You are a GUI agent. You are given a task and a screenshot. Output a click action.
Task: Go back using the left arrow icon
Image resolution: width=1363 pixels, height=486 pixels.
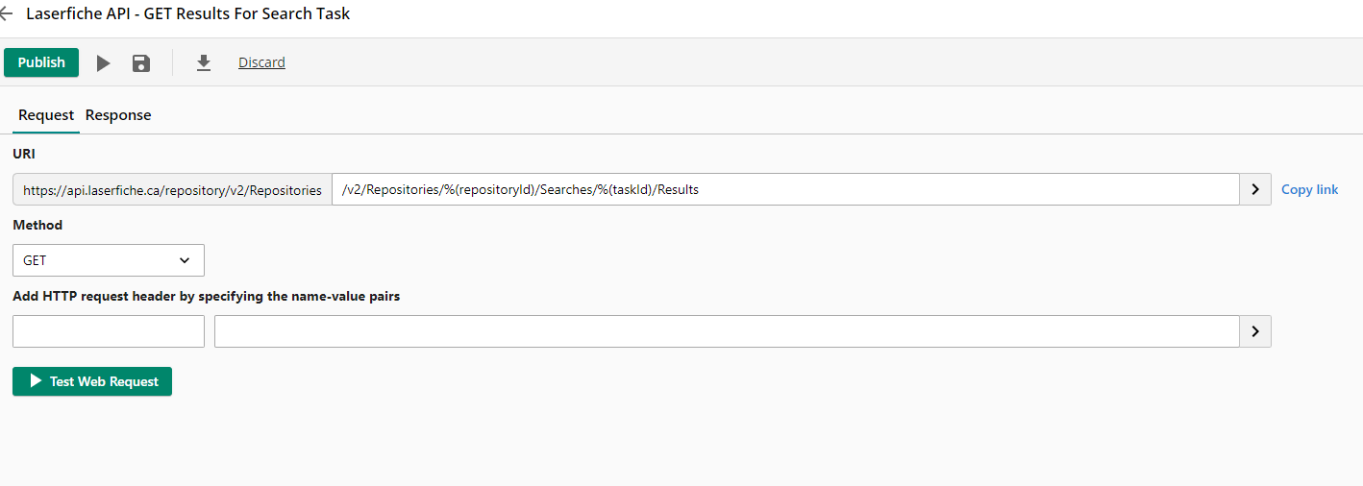(6, 14)
